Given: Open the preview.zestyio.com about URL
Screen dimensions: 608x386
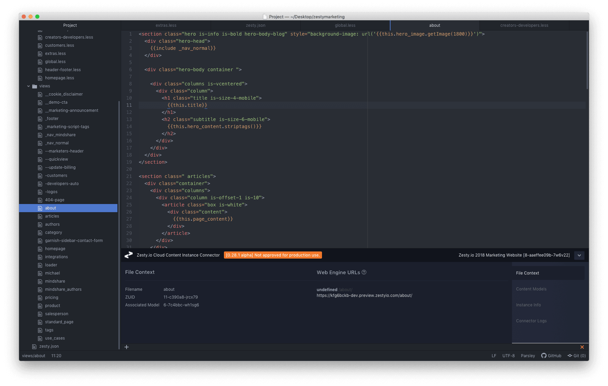Looking at the screenshot, I should (x=364, y=296).
